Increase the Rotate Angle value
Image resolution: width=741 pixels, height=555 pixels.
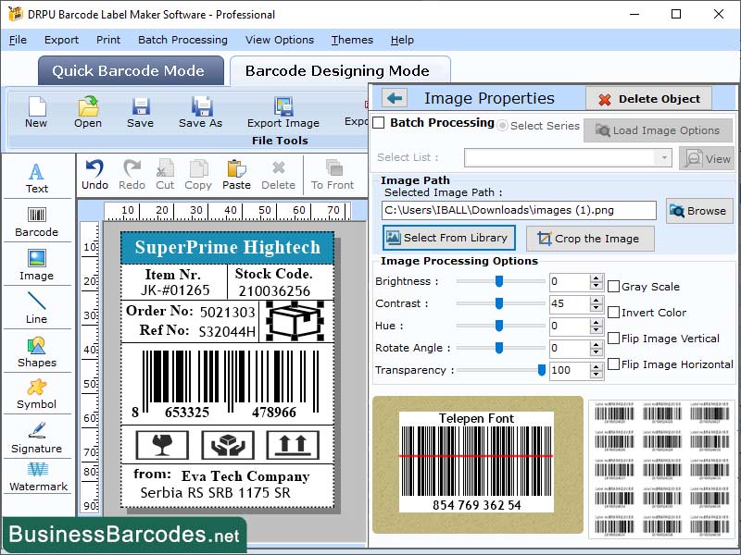point(596,343)
